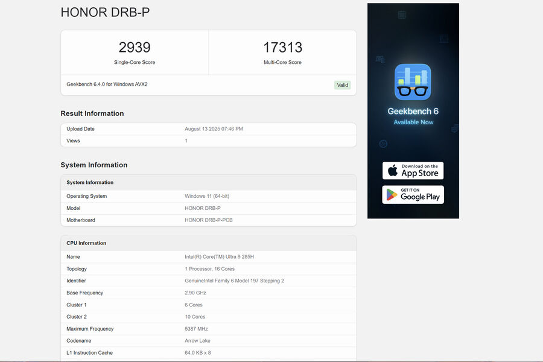Image resolution: width=543 pixels, height=362 pixels.
Task: Click the Cluster 1 value 6 Cores
Action: tap(194, 305)
